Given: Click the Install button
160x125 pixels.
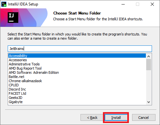Looking at the screenshot, I should point(116,118).
